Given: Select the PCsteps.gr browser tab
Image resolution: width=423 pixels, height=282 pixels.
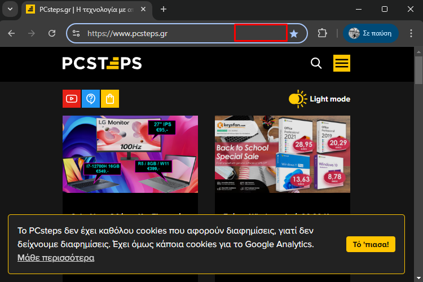Looking at the screenshot, I should coord(86,10).
